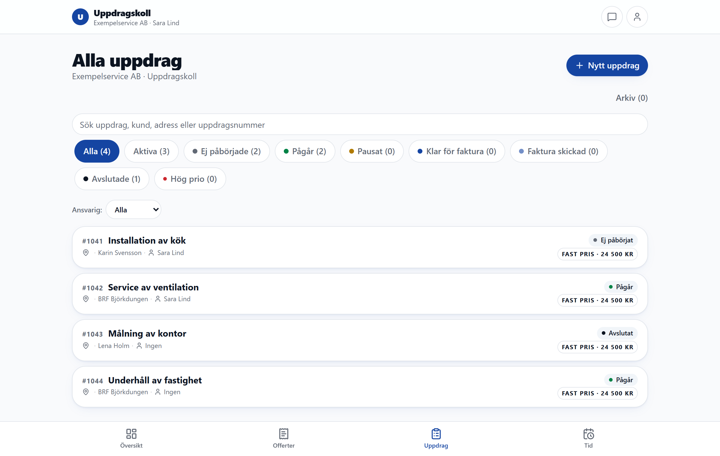The height and width of the screenshot is (456, 720).
Task: Filter by Klar för faktura (0)
Action: tap(457, 151)
